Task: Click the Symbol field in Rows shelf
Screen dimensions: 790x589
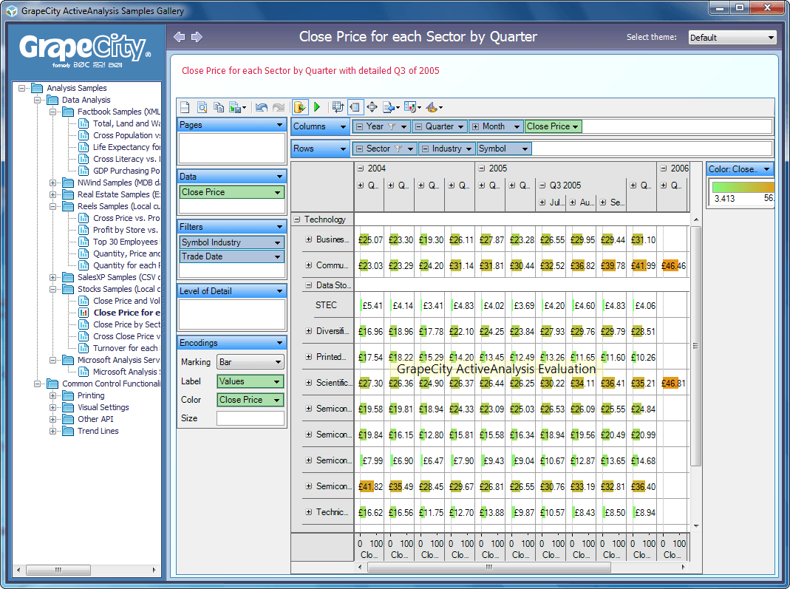Action: (x=503, y=149)
